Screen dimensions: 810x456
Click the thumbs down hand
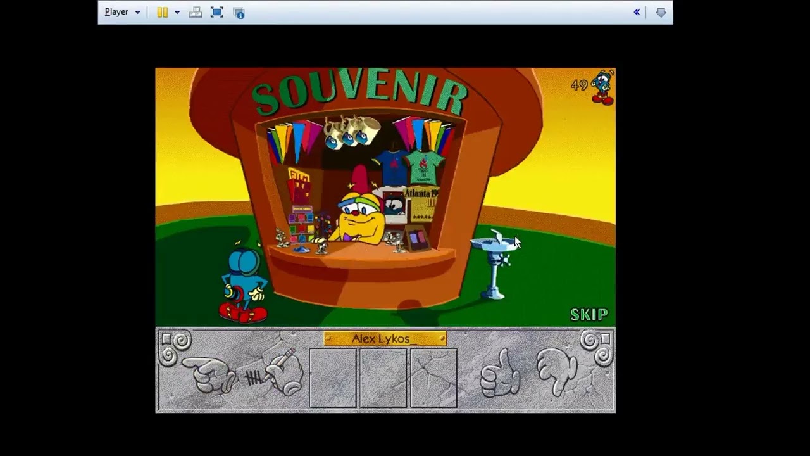pos(558,373)
